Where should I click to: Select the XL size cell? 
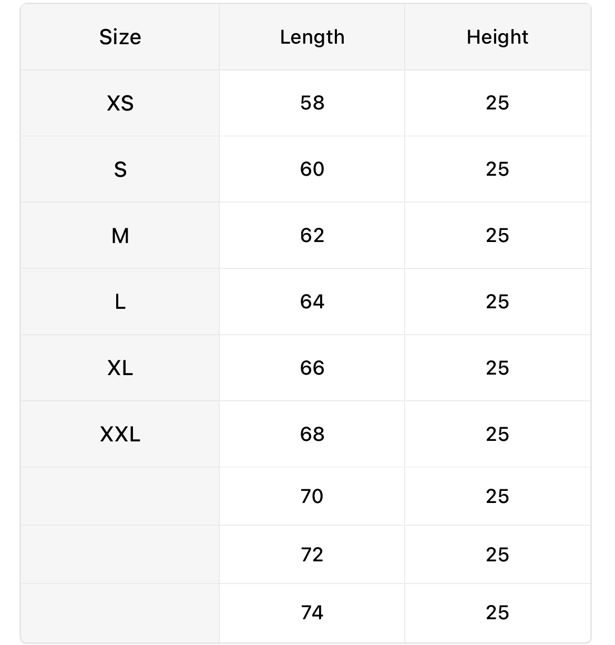120,368
